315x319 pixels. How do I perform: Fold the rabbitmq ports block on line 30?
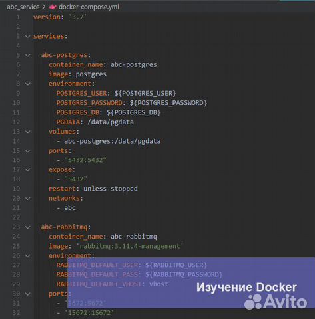pos(27,294)
